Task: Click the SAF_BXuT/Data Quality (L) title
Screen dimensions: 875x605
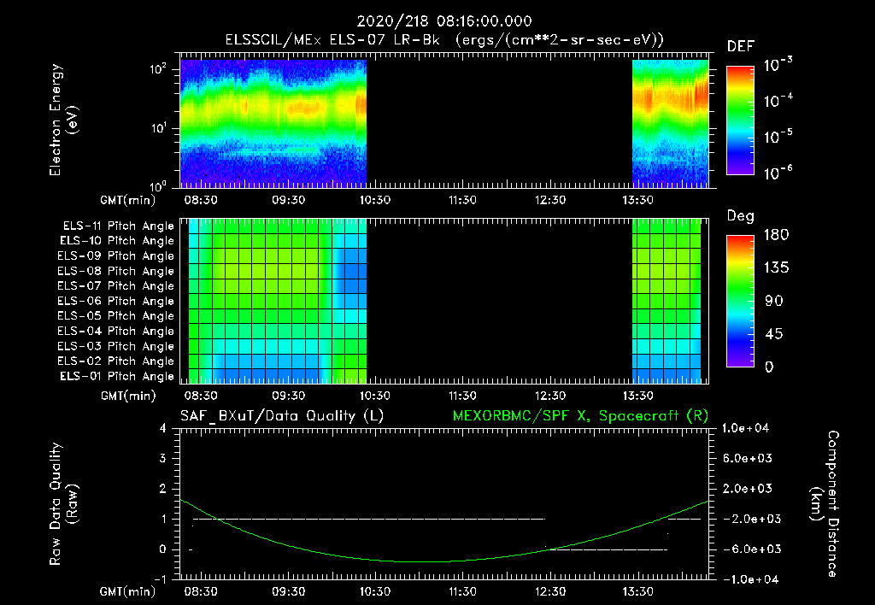Action: tap(282, 416)
